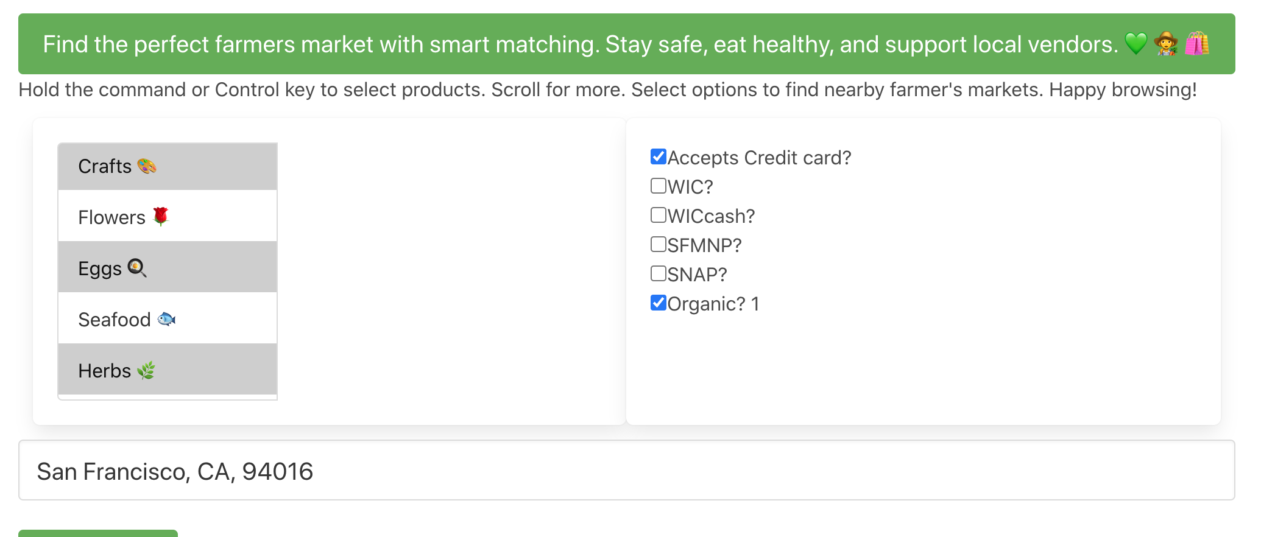
Task: Click the shopping bags emoji in banner
Action: pos(1197,44)
